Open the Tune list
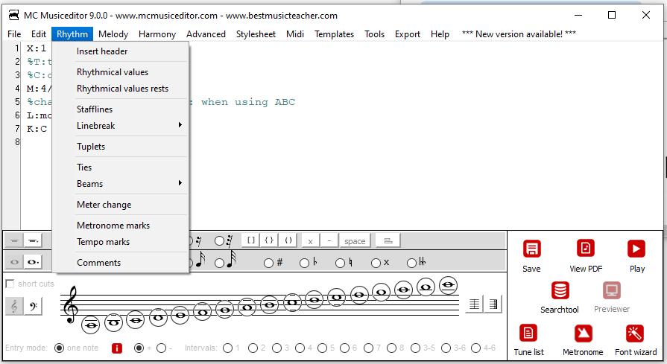The width and height of the screenshot is (667, 364). (x=528, y=333)
